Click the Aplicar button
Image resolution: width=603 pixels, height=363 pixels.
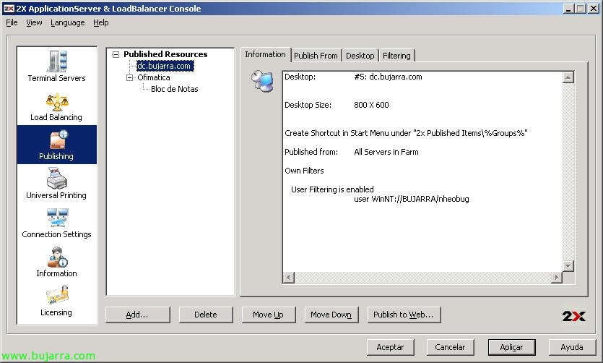click(x=511, y=347)
